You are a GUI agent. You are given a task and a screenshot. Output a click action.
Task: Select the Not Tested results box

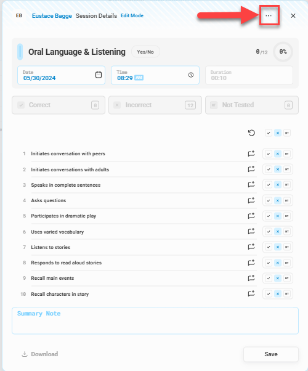click(x=252, y=105)
